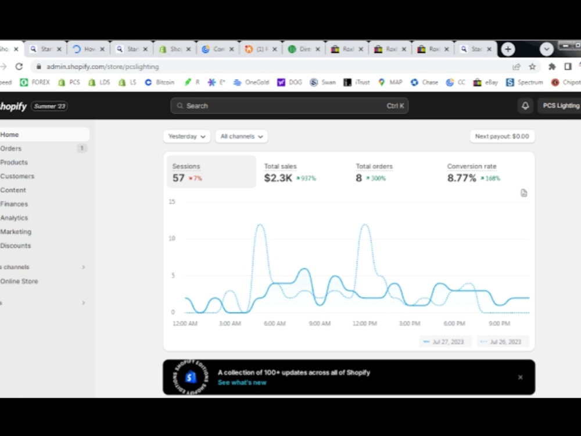Click the Summer '23 edition badge

(49, 106)
